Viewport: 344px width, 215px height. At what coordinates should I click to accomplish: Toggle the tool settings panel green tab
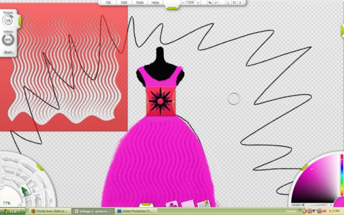pos(19,21)
